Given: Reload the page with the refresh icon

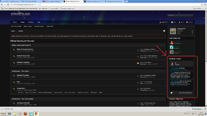Looking at the screenshot, I should point(8,5).
